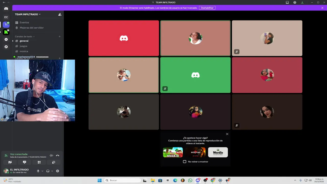This screenshot has height=184, width=327.
Task: Click the EL INFILTRADO user avatar
Action: point(6,171)
